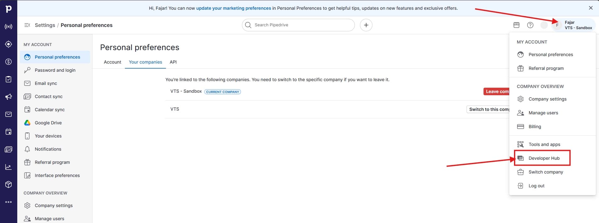
Task: Open Mail envelope icon in left rail
Action: pos(8,114)
